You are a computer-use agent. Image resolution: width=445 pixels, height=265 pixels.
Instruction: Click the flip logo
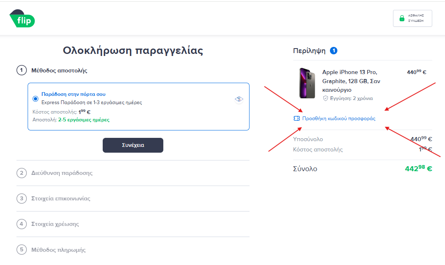(x=22, y=19)
